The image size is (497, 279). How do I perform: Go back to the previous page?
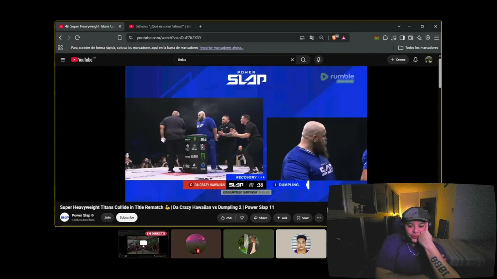click(60, 38)
